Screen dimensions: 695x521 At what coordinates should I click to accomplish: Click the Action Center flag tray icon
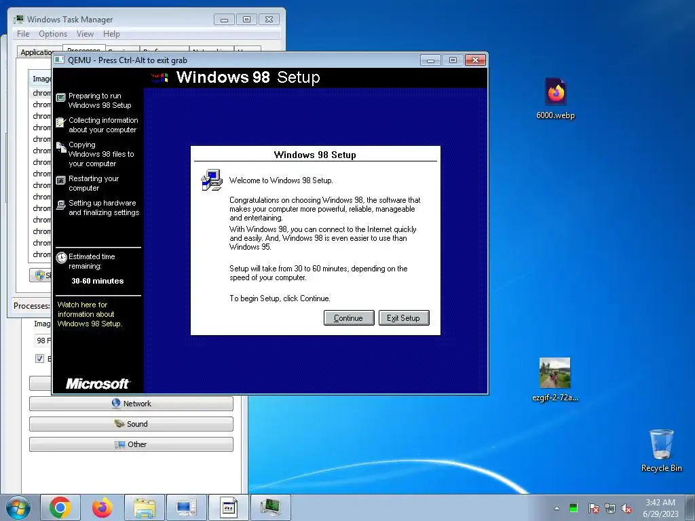point(593,508)
